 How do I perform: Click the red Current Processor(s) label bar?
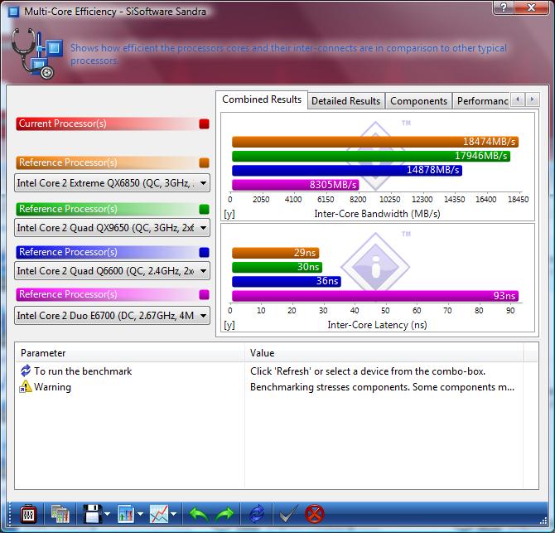tap(113, 124)
